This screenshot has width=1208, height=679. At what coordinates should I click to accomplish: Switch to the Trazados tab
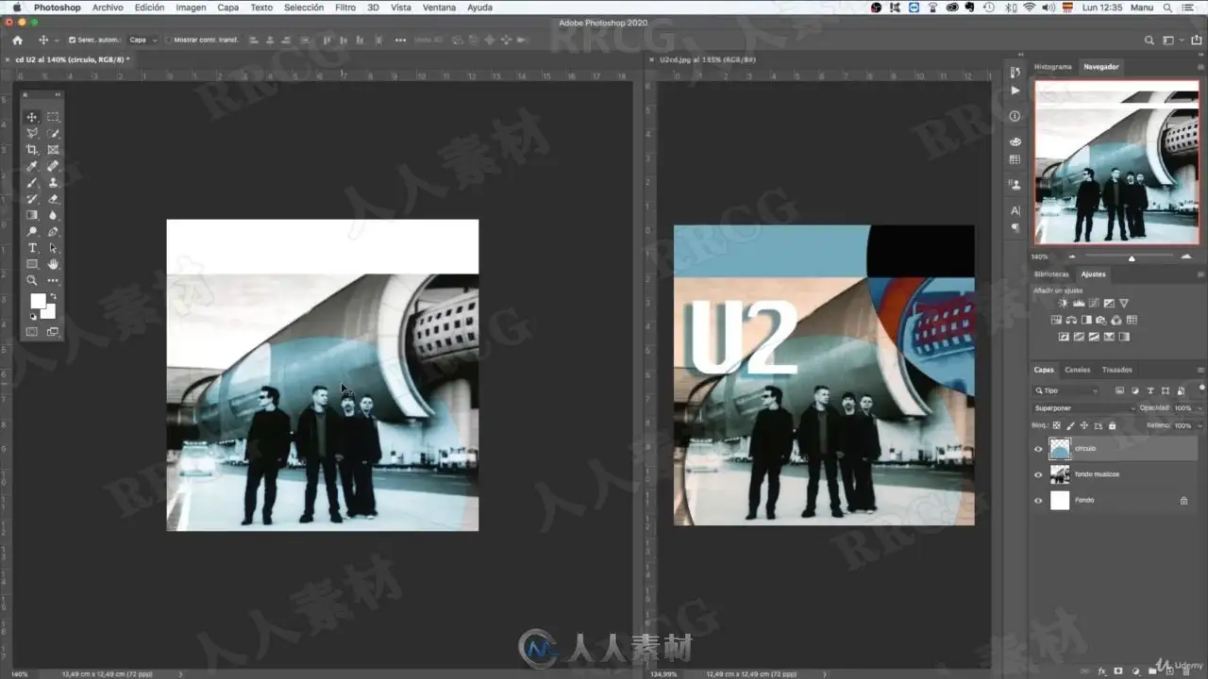point(1116,370)
